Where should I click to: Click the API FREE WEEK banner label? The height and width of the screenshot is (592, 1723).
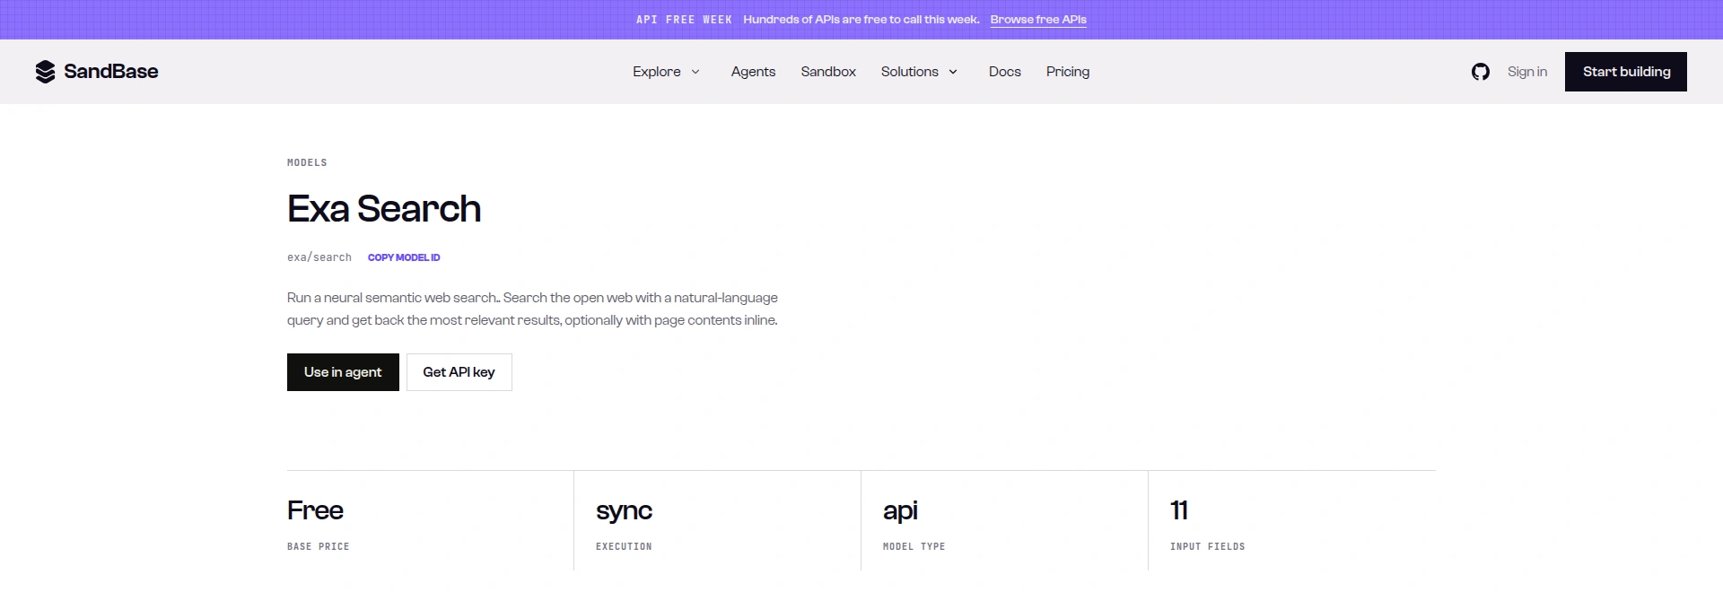(x=684, y=20)
